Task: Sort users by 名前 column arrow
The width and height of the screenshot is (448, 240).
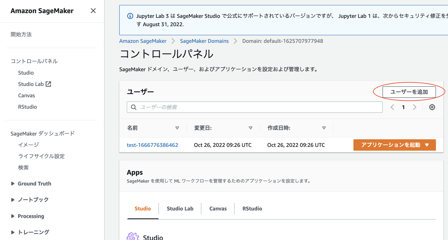Action: click(177, 128)
